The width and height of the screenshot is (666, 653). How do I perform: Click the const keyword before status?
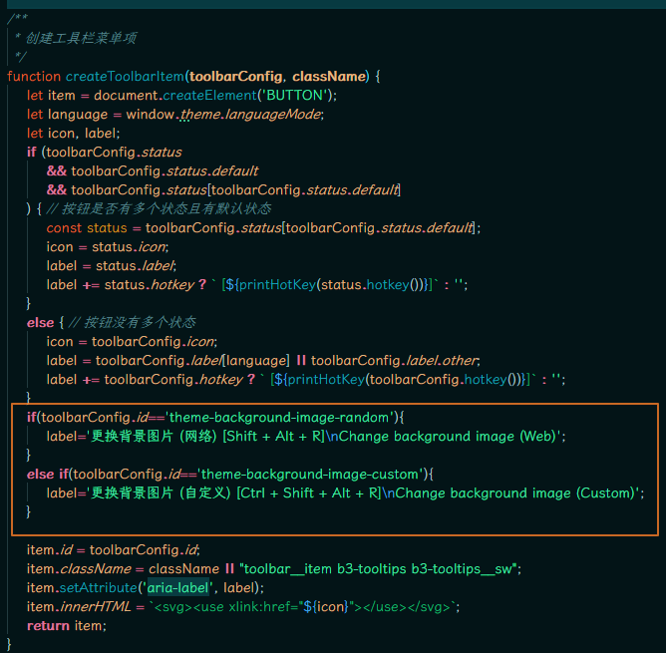[64, 227]
